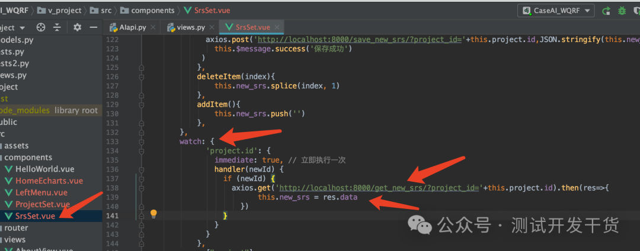Image resolution: width=640 pixels, height=251 pixels.
Task: Click the green Rerun icon in toolbar
Action: click(x=607, y=11)
